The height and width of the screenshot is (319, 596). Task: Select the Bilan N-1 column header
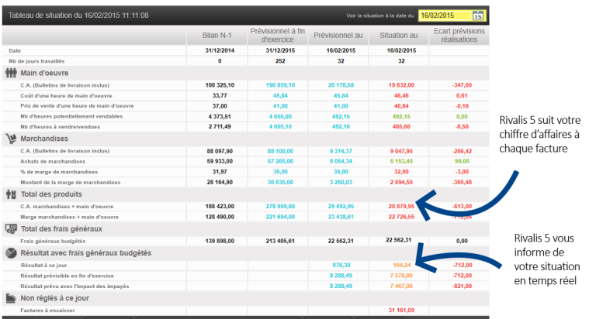pyautogui.click(x=217, y=36)
